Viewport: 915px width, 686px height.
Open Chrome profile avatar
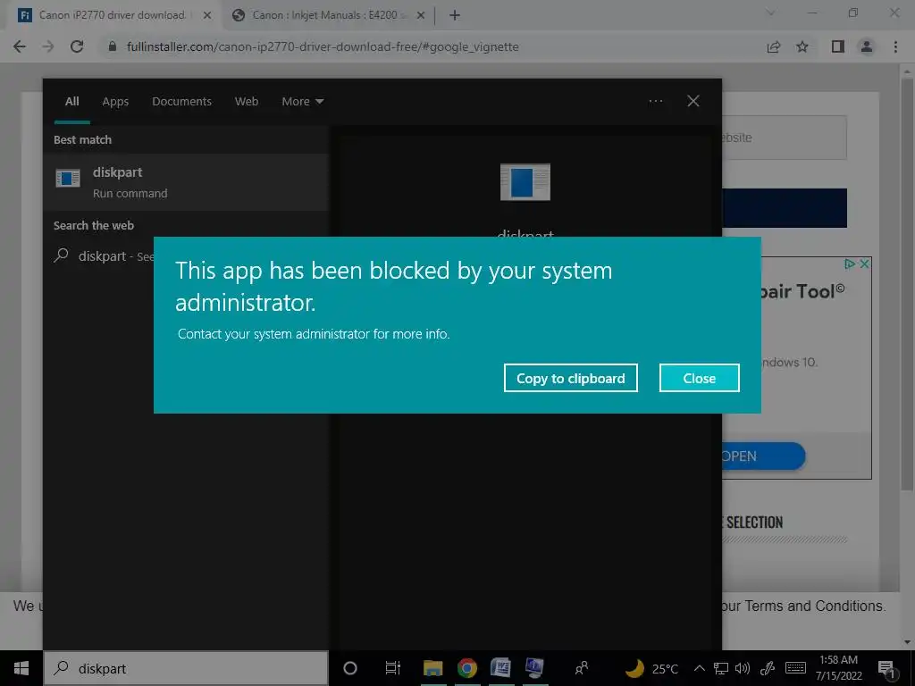tap(867, 46)
